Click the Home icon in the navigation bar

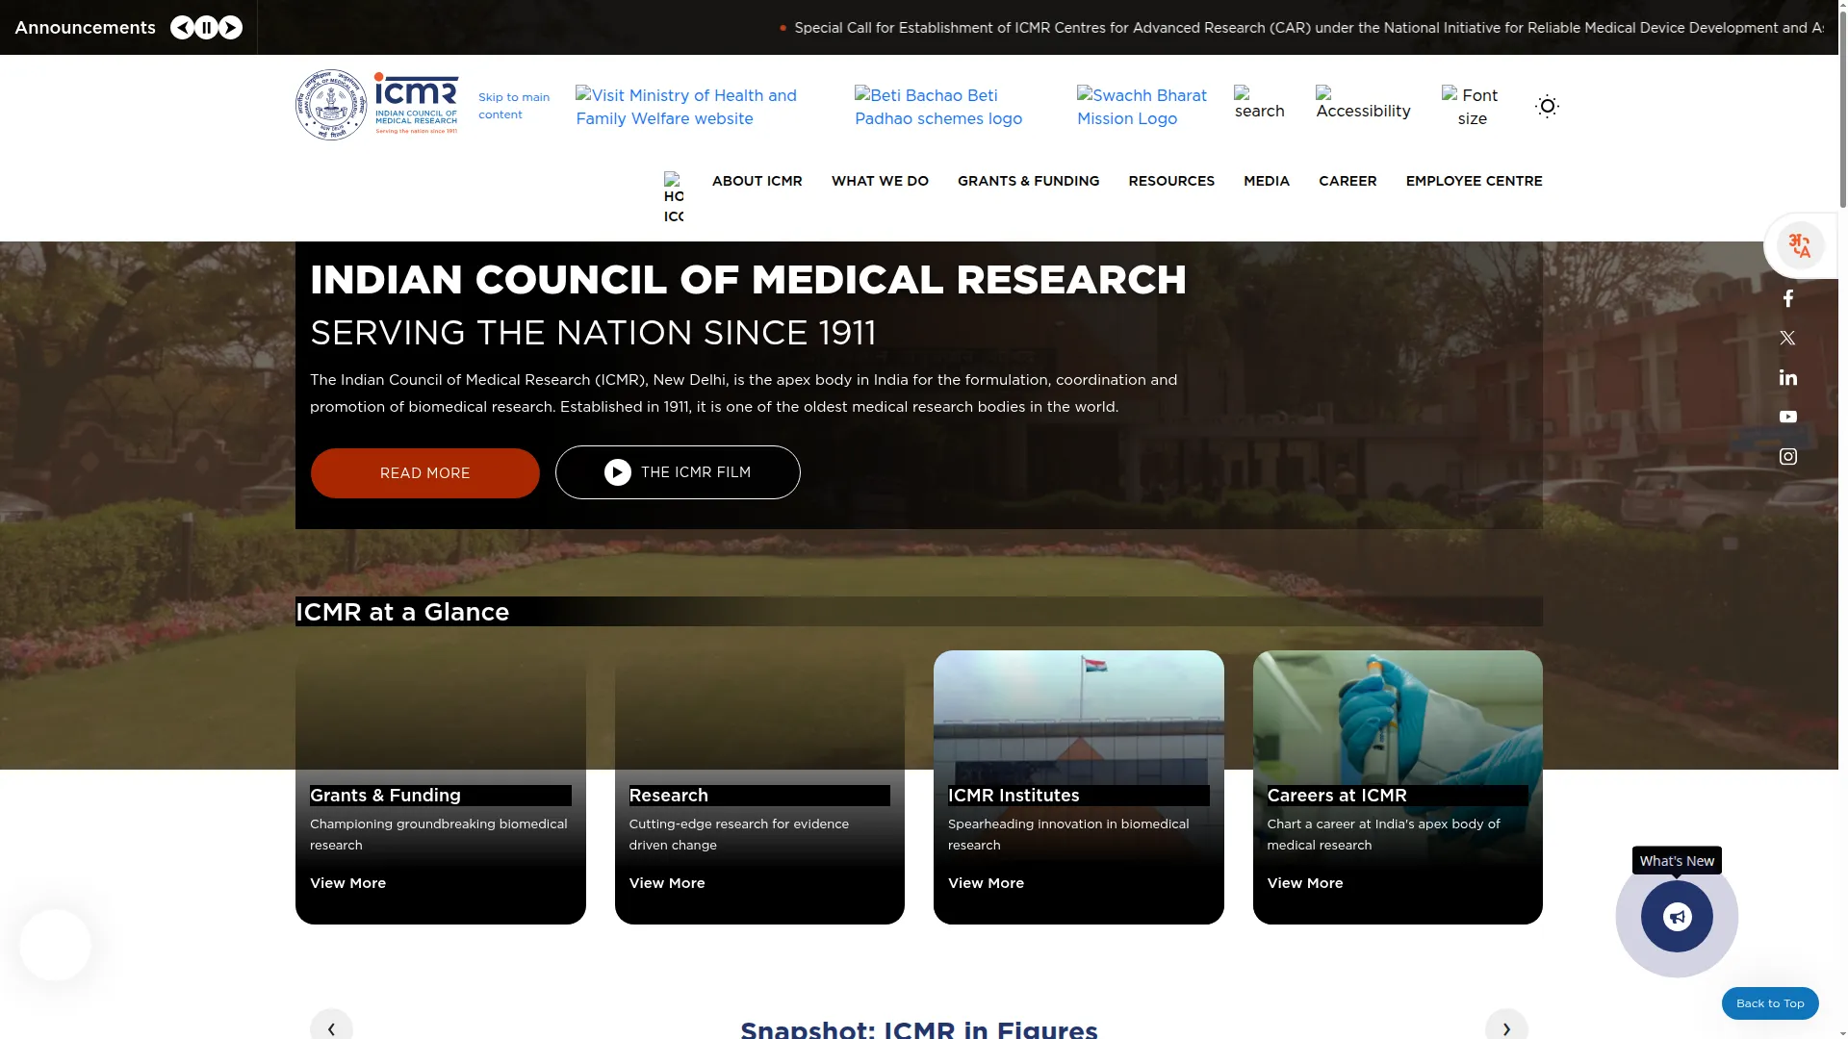click(x=674, y=197)
